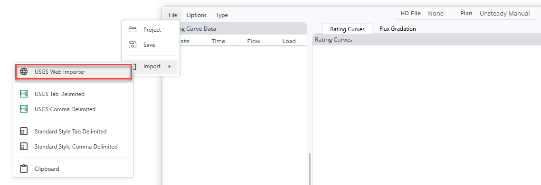Choose USGS Web Importer menu entry
Screen dimensions: 541x185
pyautogui.click(x=73, y=72)
